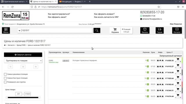The width and height of the screenshot is (186, 104).
Task: Bookmark this page with the star icon
Action: 159,7
